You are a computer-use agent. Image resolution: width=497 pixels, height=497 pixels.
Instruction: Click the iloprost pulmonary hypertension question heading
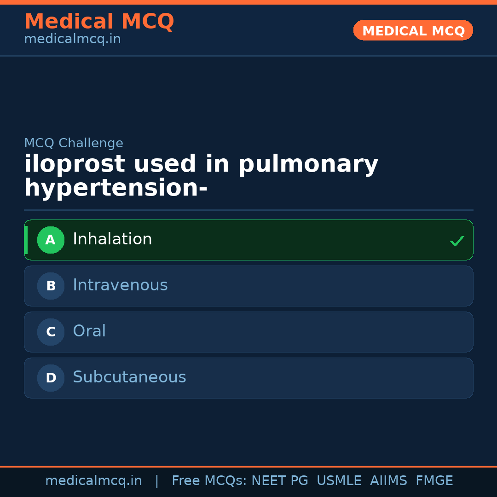tap(201, 176)
